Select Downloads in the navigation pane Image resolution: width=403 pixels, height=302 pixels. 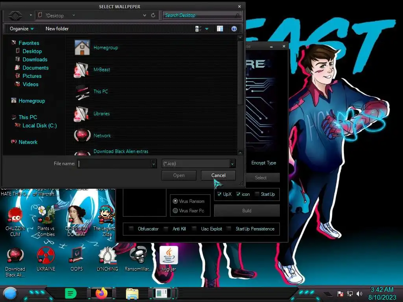(x=35, y=59)
